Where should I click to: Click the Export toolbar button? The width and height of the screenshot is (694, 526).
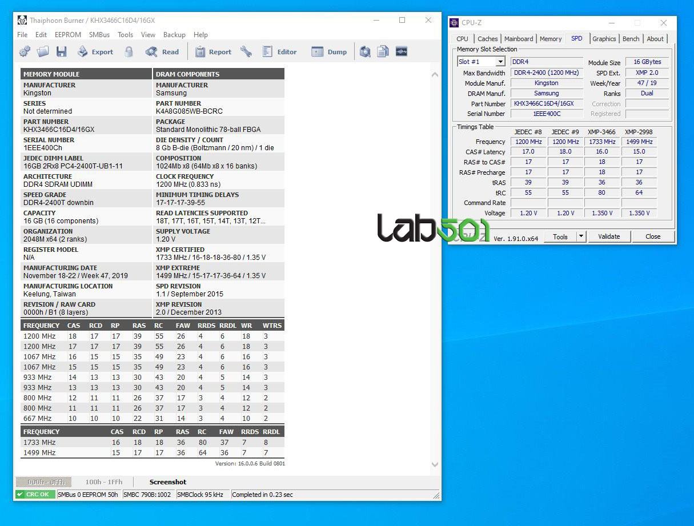95,52
